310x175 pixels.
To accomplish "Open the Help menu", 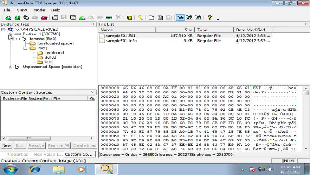I will tap(56, 10).
